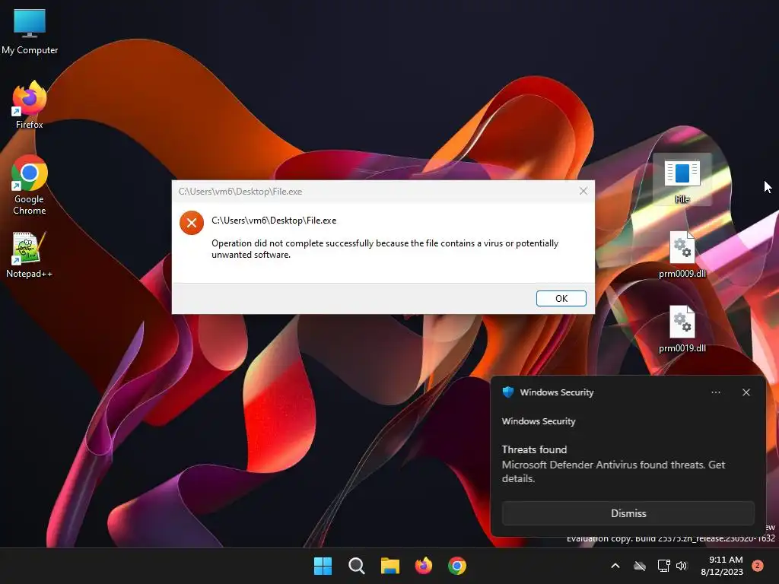Open the notification's three-dot options menu
The width and height of the screenshot is (779, 584).
coord(715,392)
